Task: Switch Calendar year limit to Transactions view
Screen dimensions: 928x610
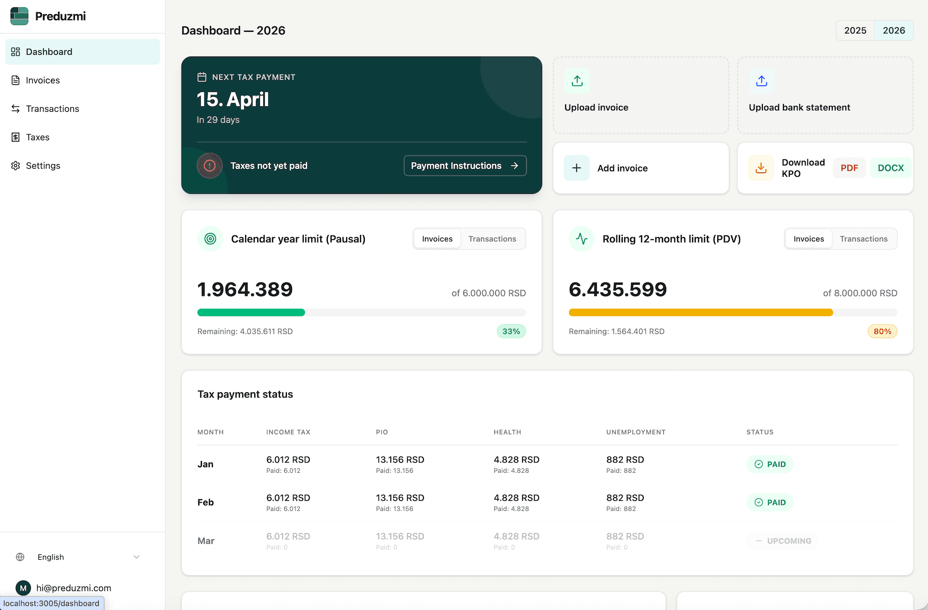Action: (x=492, y=239)
